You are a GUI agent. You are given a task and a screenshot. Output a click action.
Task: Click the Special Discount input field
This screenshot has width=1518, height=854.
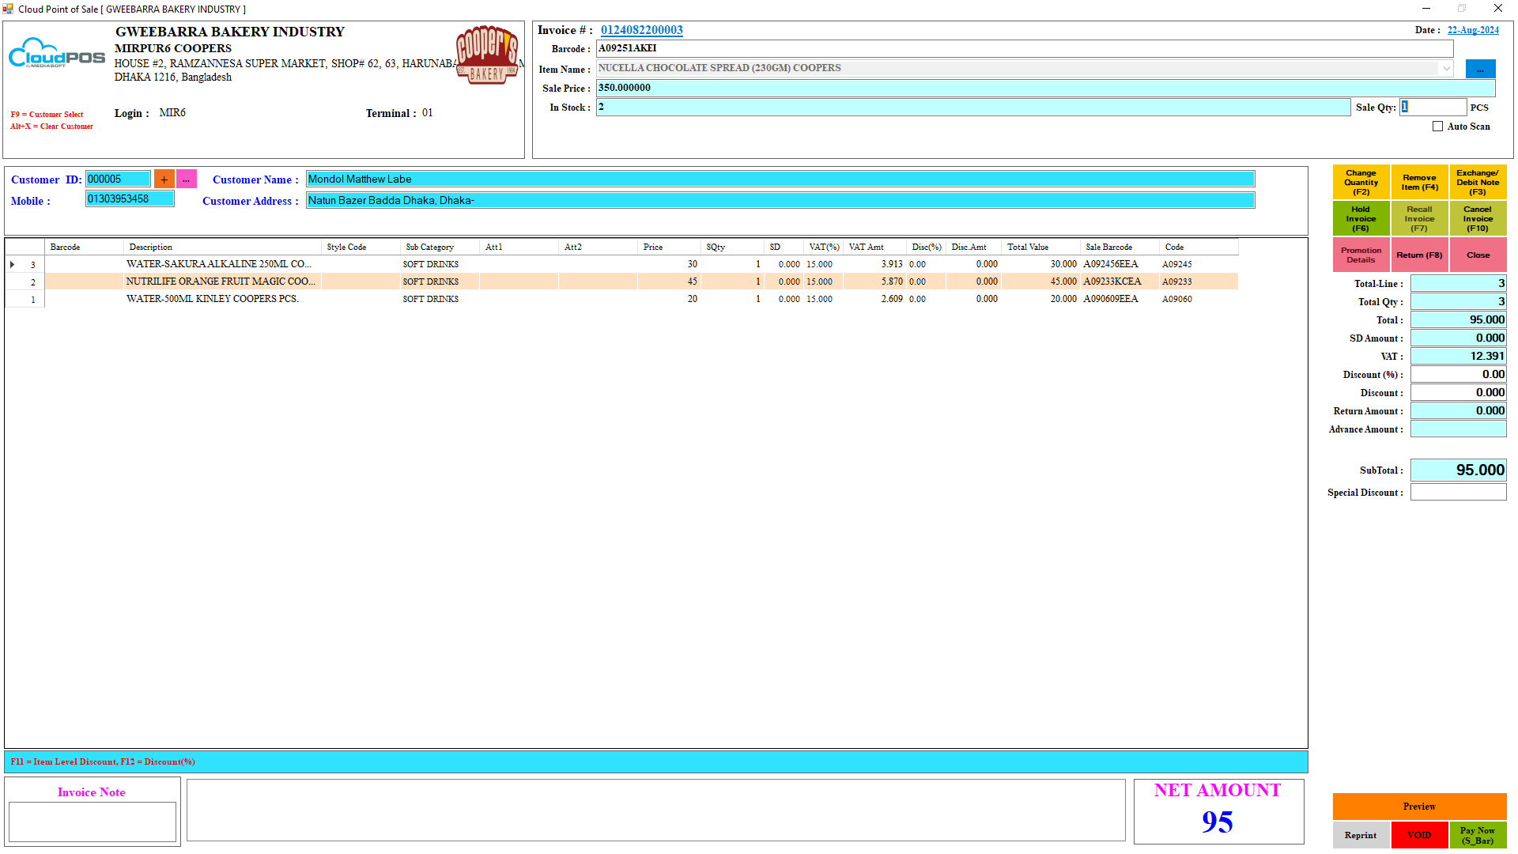coord(1457,493)
